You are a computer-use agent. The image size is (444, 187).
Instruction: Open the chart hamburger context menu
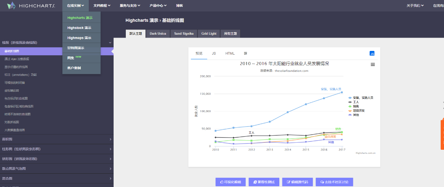coord(373,64)
